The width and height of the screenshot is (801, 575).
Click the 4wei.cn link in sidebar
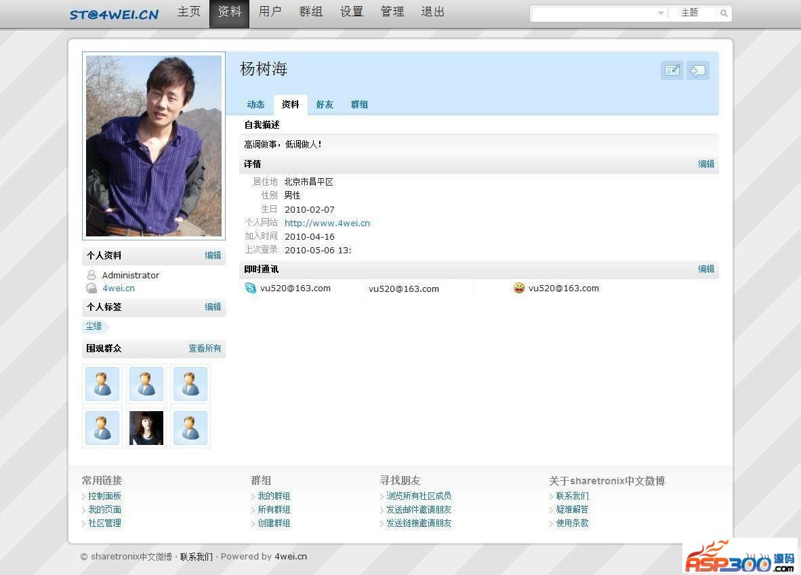pos(119,288)
